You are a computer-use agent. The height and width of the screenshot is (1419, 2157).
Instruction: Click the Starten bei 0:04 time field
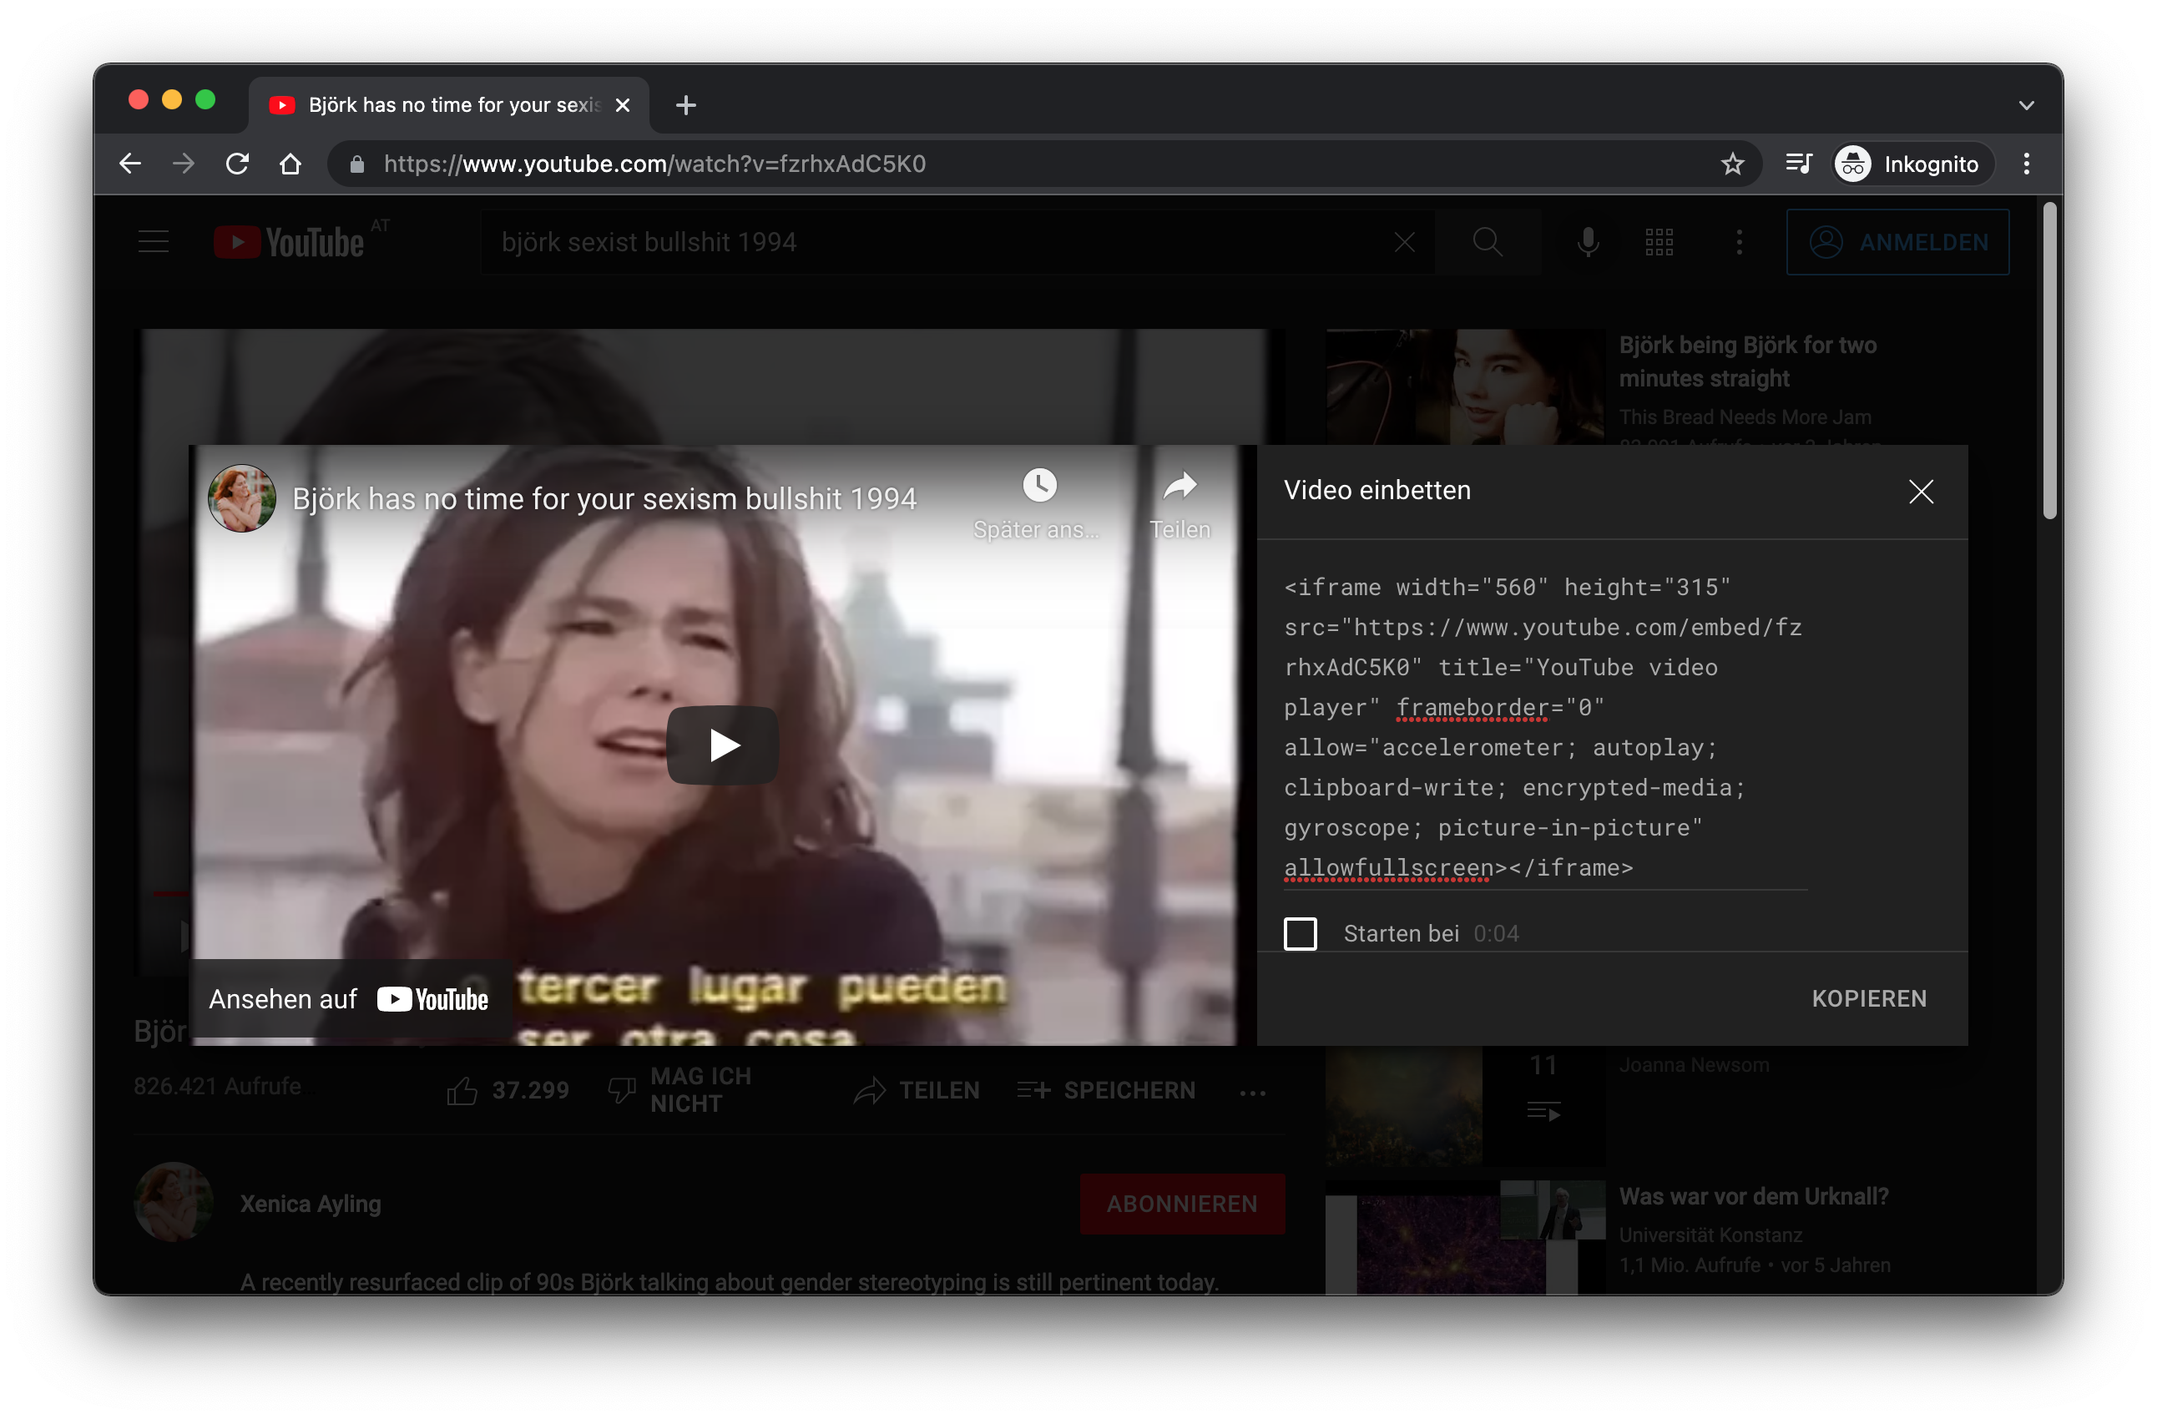pos(1495,933)
